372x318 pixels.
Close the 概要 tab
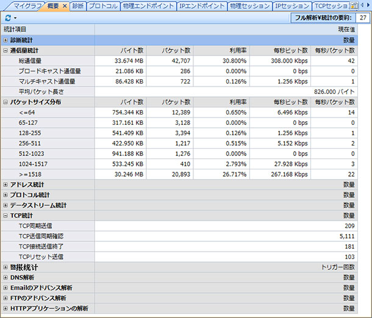tap(65, 6)
